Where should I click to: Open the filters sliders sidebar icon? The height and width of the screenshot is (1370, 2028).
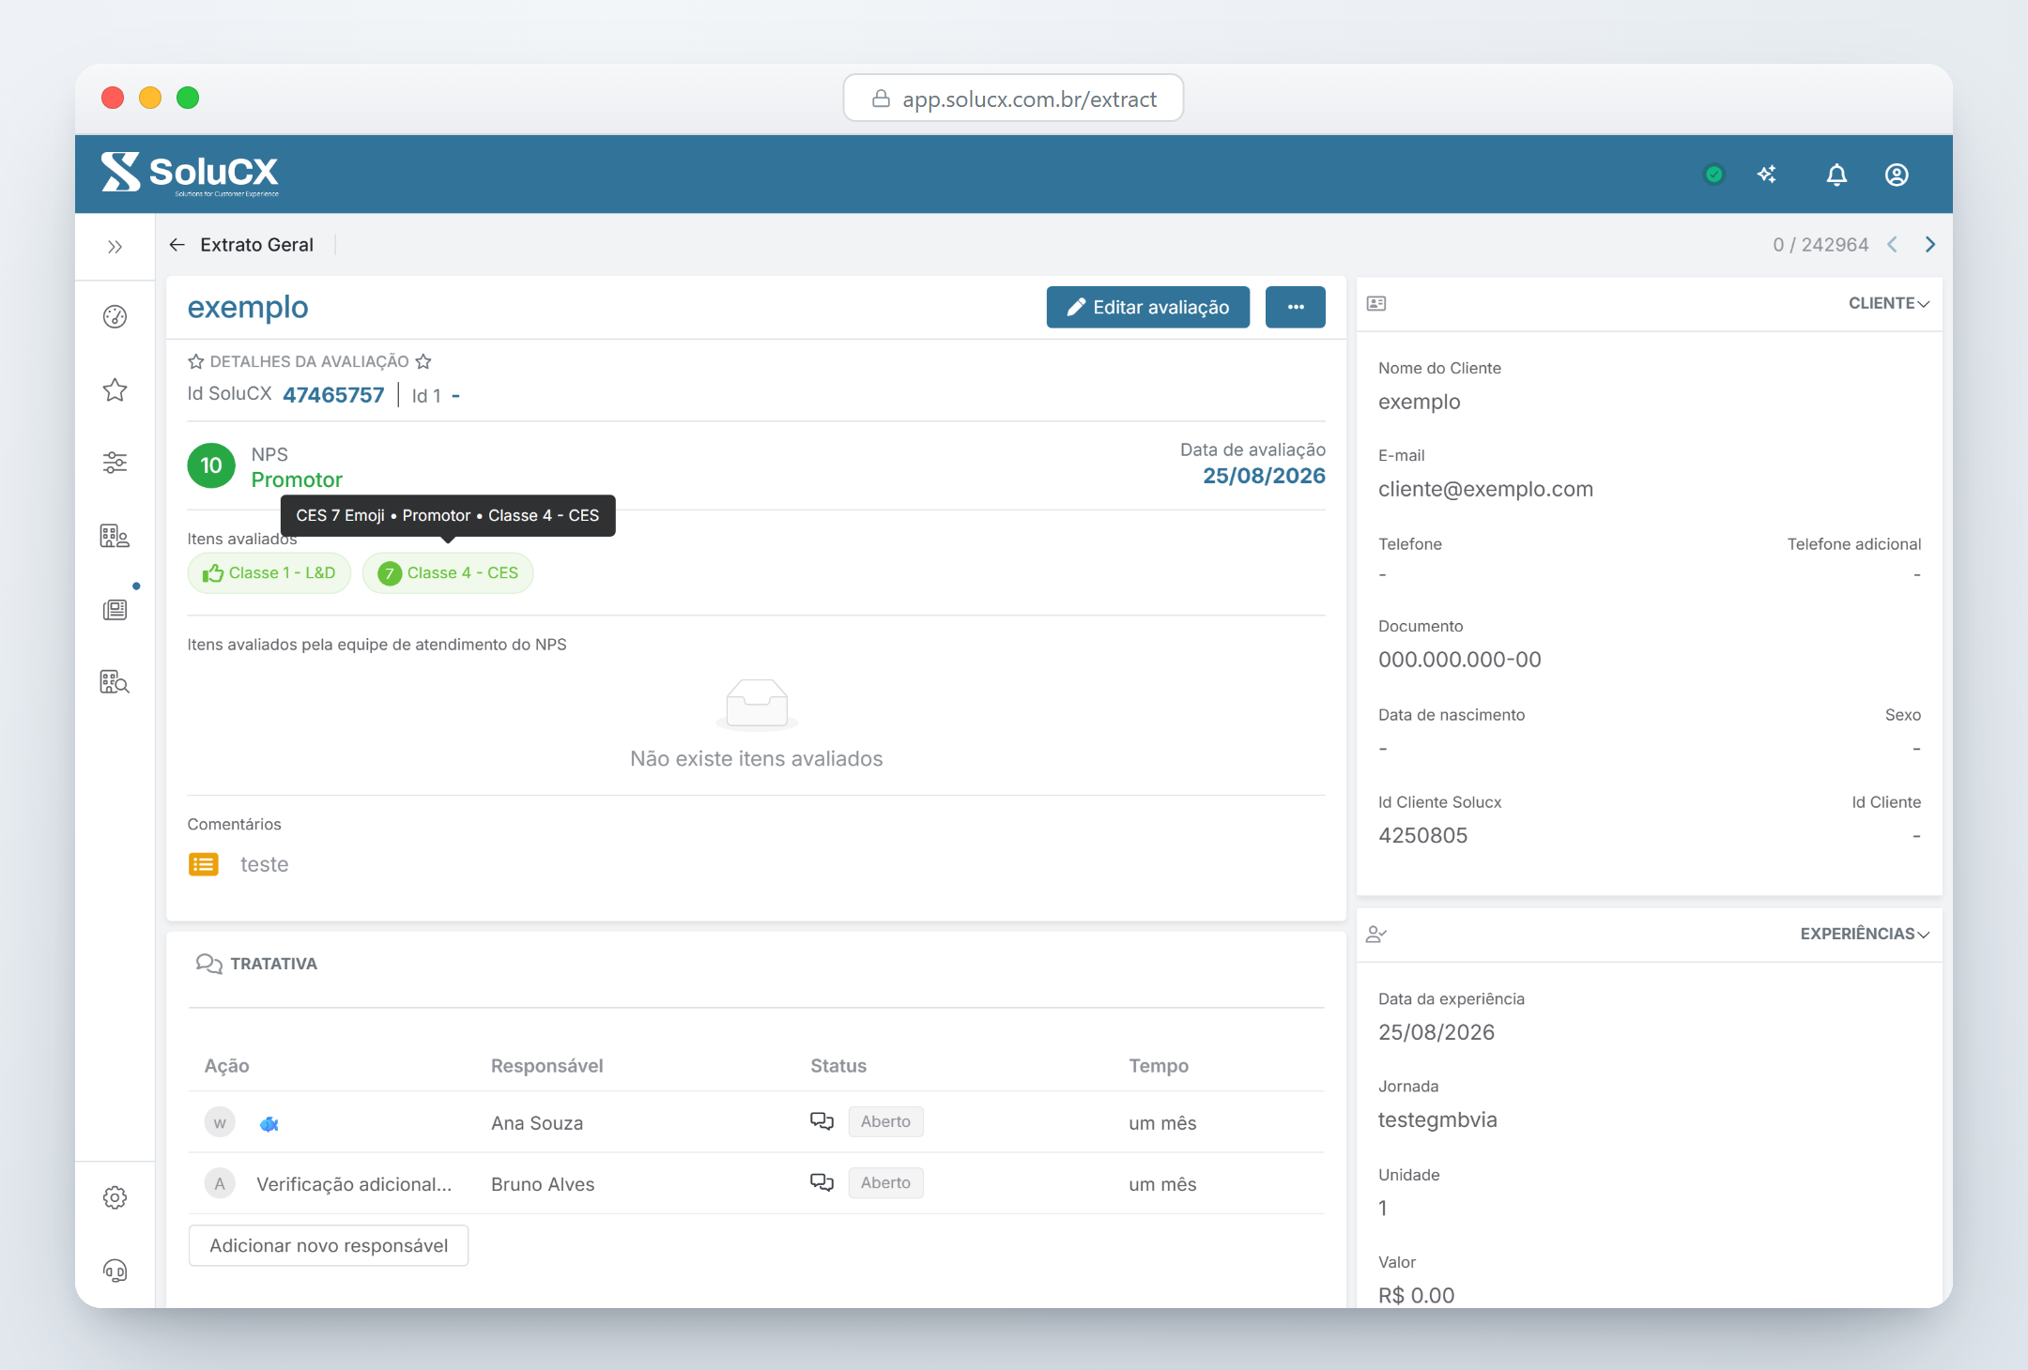pos(115,463)
